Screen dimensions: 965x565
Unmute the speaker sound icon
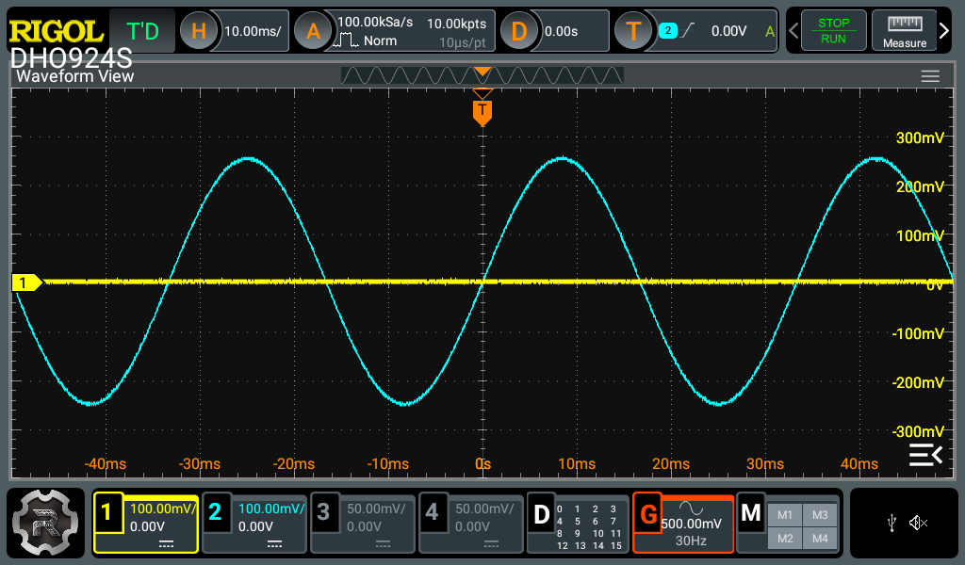pyautogui.click(x=919, y=523)
